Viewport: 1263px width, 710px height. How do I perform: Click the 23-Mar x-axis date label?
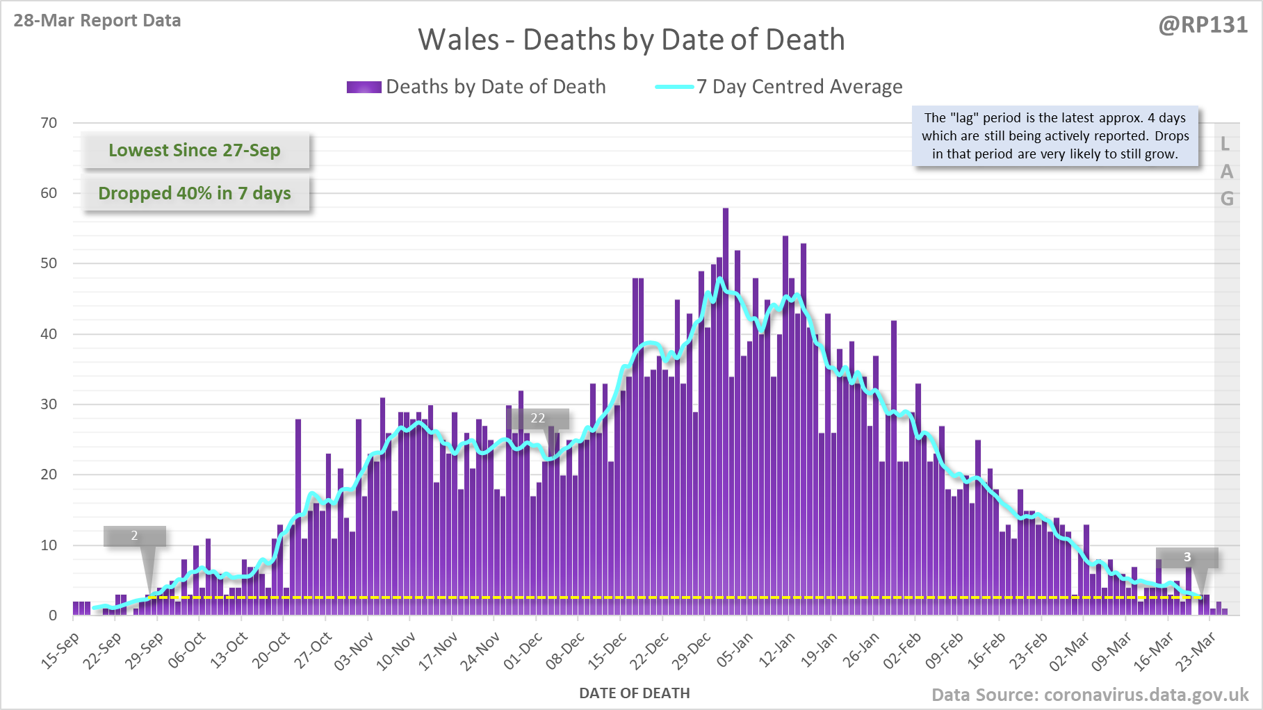click(1196, 650)
